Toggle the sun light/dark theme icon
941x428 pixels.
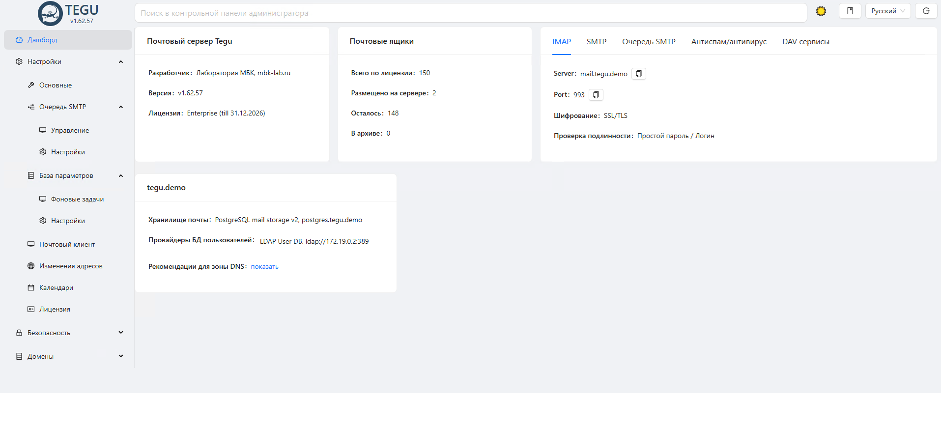[821, 11]
